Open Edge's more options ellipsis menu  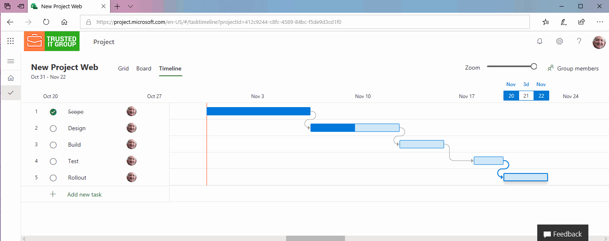(x=600, y=22)
